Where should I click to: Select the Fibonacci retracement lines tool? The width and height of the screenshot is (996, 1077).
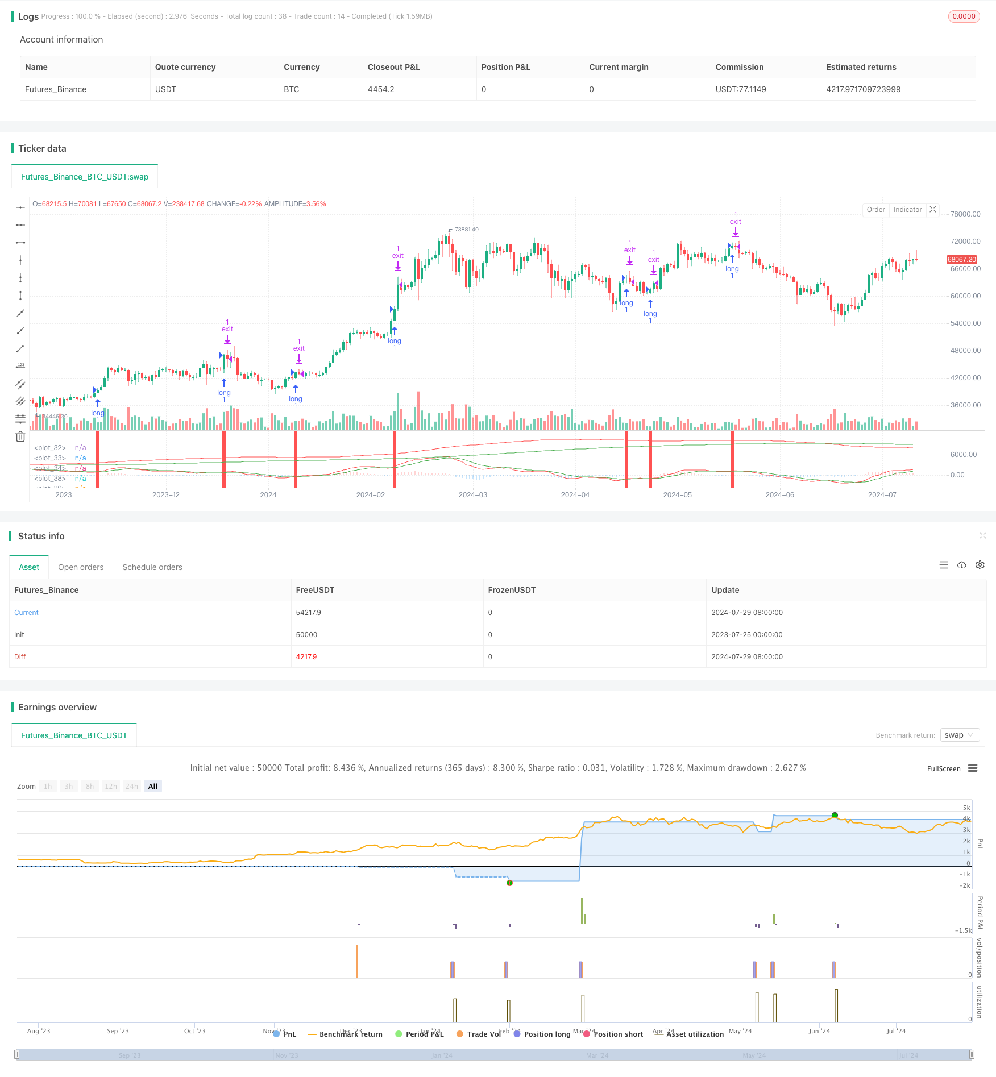click(20, 419)
